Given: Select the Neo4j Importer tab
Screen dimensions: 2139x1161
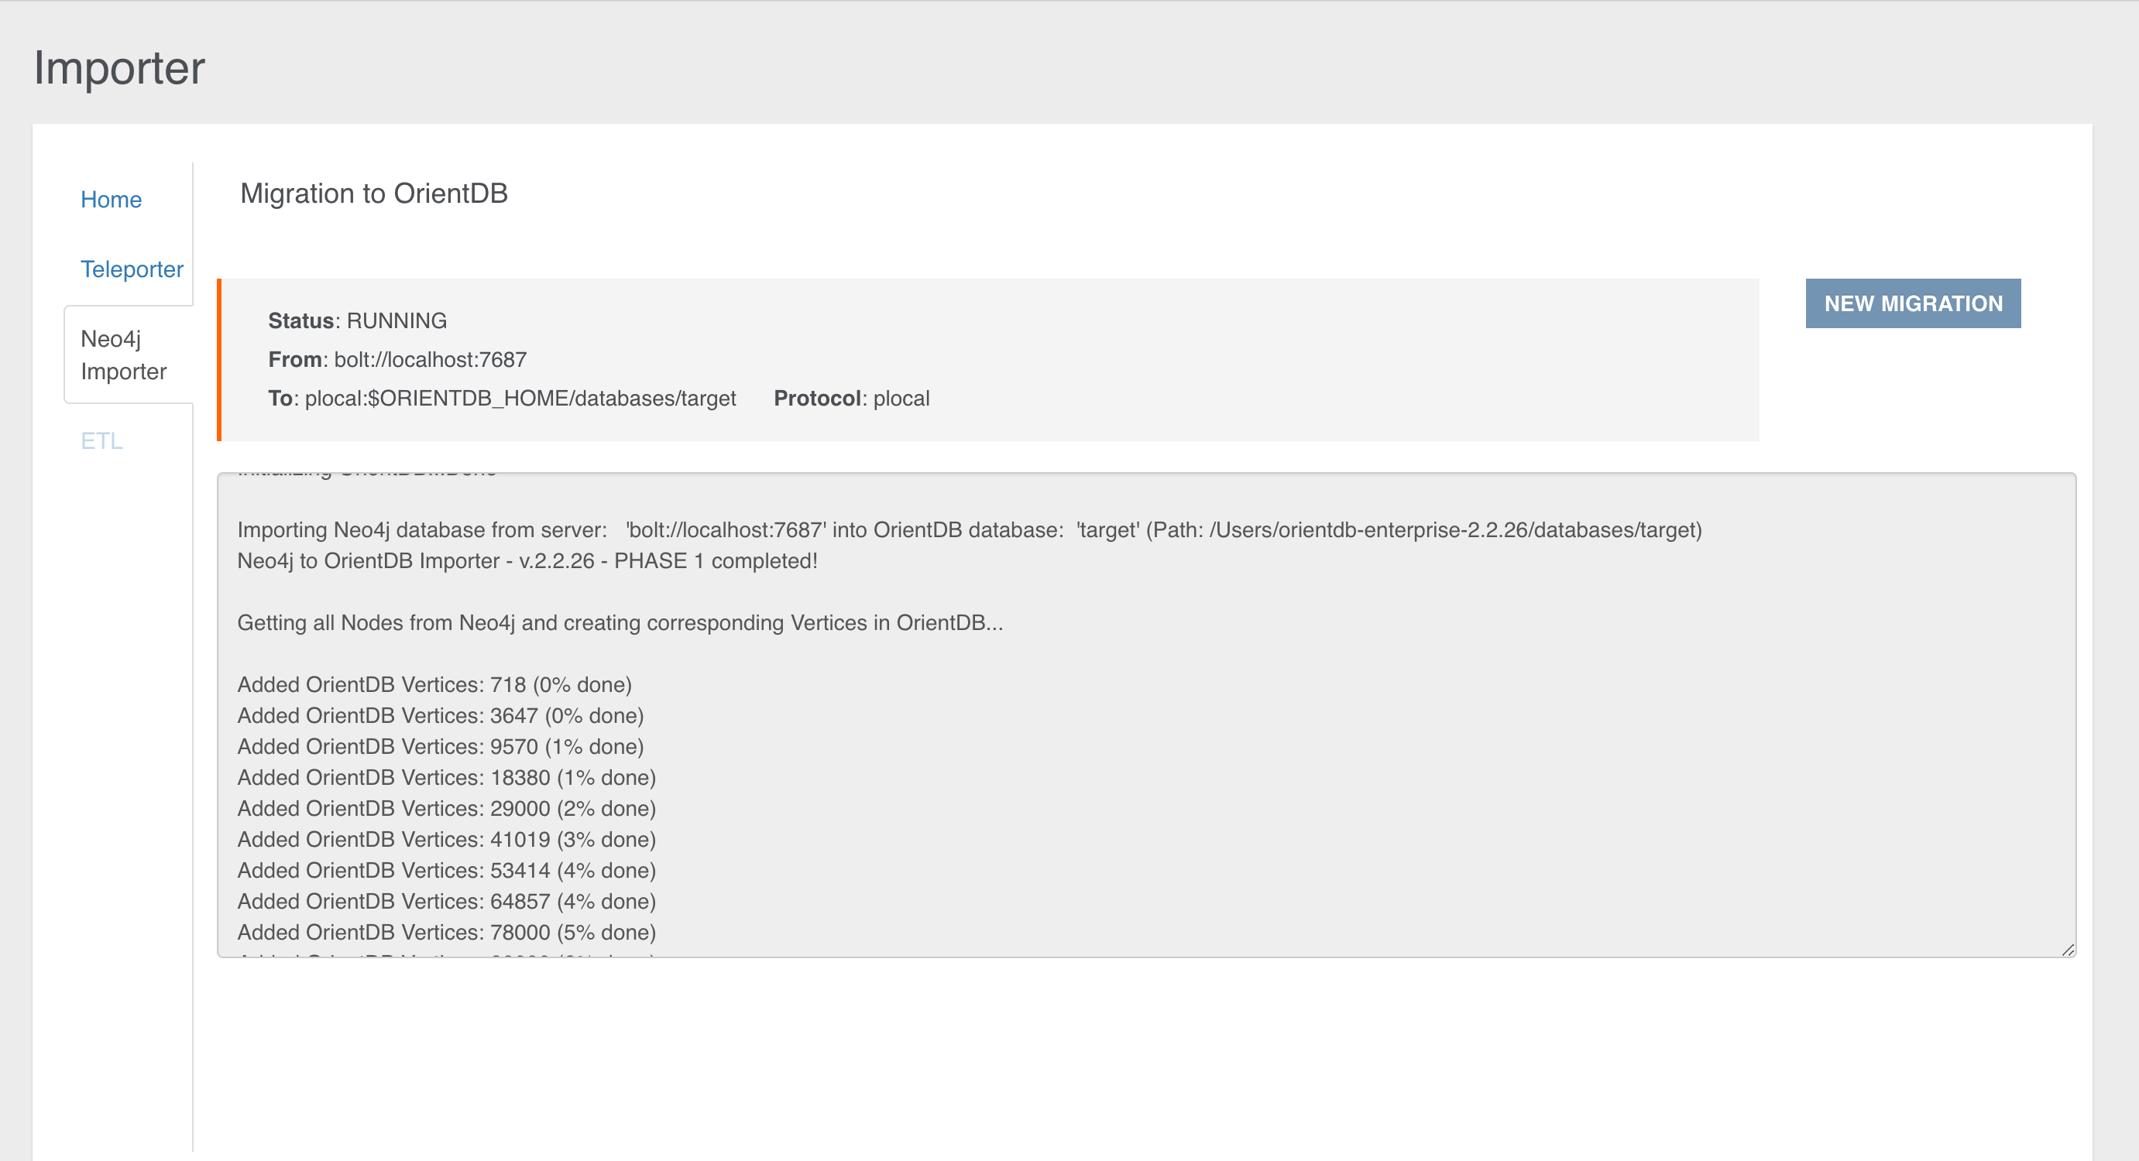Looking at the screenshot, I should (x=123, y=355).
